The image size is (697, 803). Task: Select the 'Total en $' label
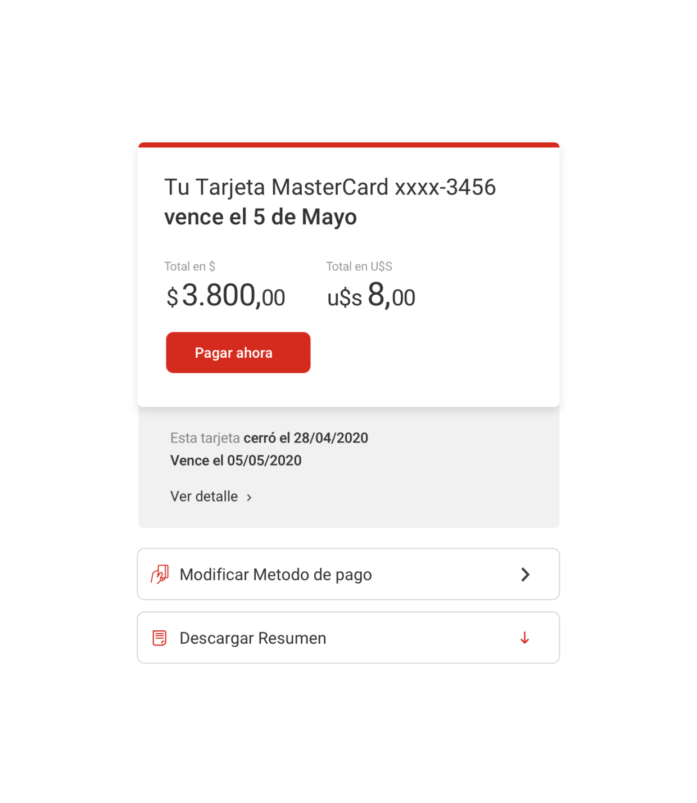coord(189,267)
